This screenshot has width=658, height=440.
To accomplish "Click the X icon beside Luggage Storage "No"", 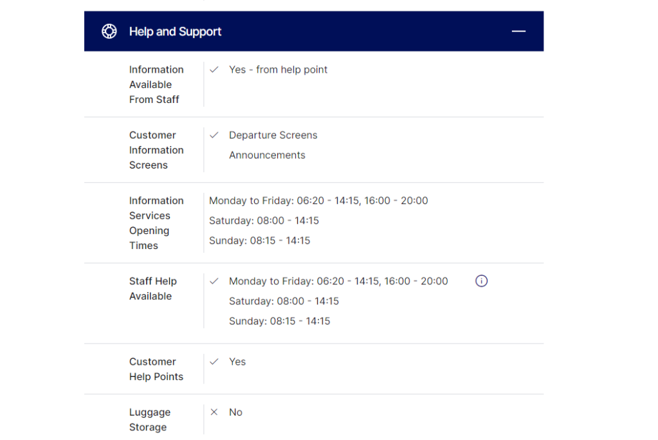I will pos(214,412).
